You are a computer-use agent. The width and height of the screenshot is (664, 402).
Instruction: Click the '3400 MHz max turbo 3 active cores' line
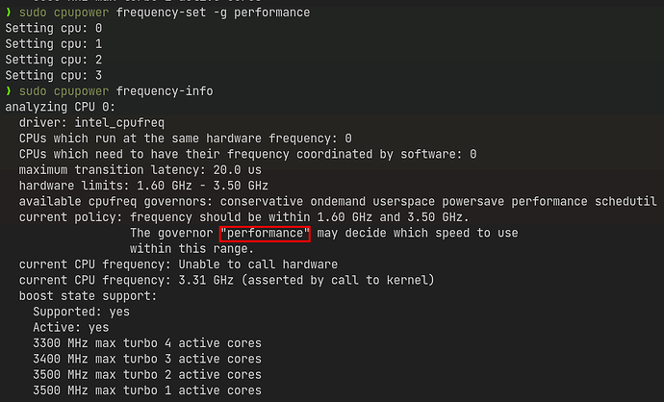click(x=147, y=359)
